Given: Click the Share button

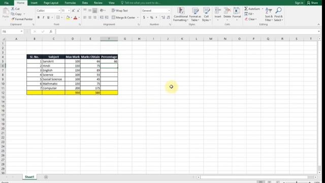Looking at the screenshot, I should pyautogui.click(x=312, y=3).
